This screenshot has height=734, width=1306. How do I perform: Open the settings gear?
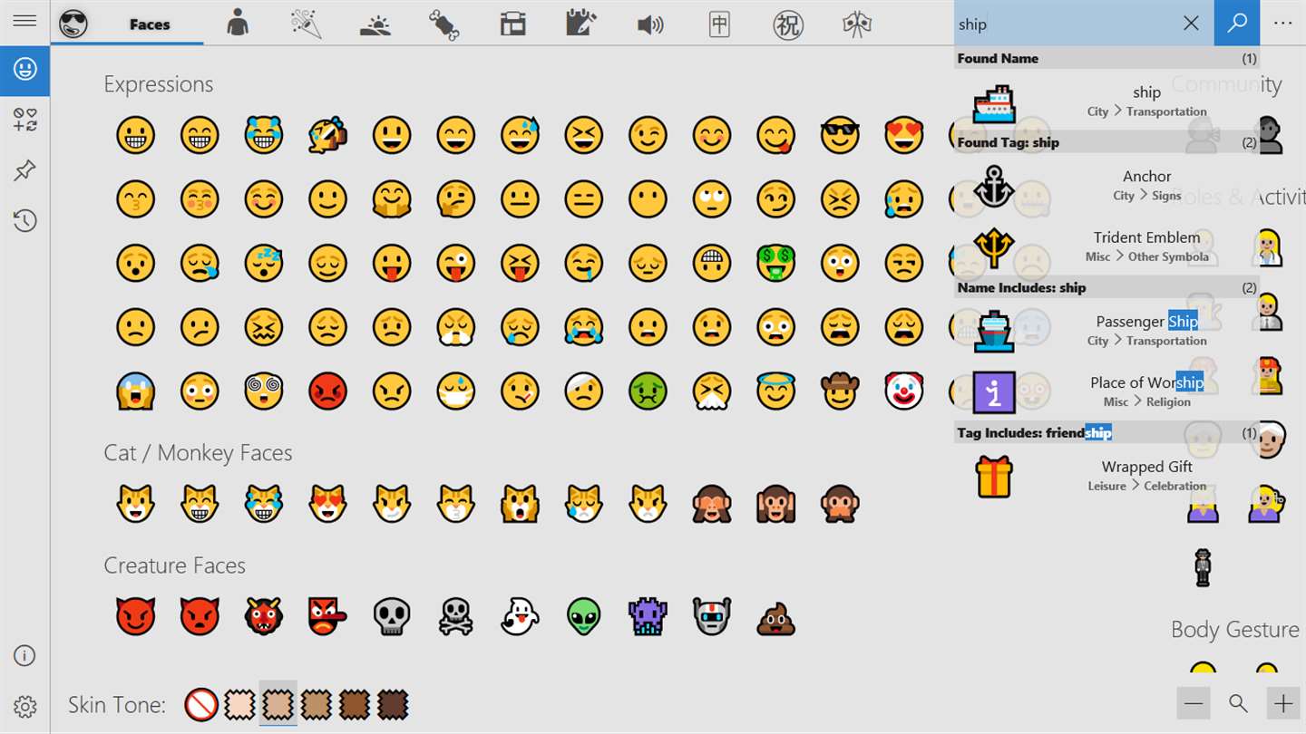(x=24, y=707)
